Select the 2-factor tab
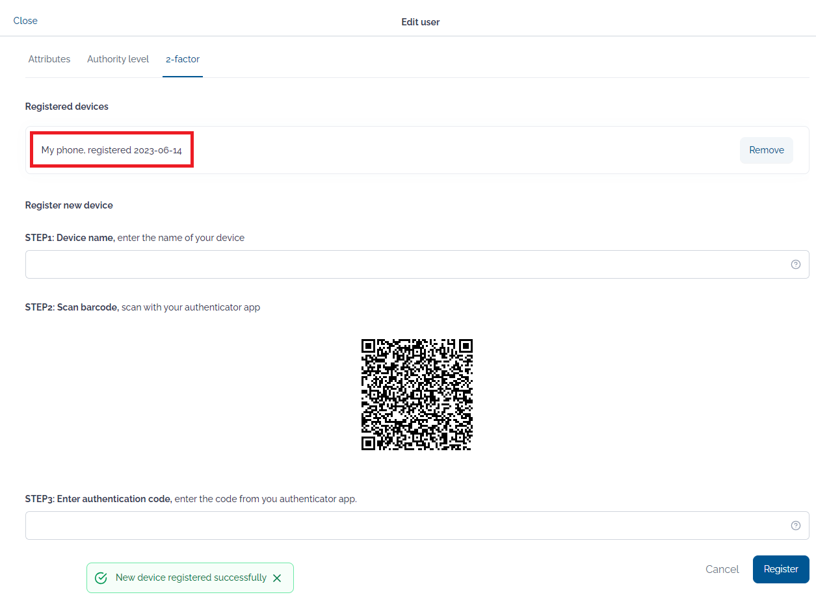 pyautogui.click(x=183, y=59)
